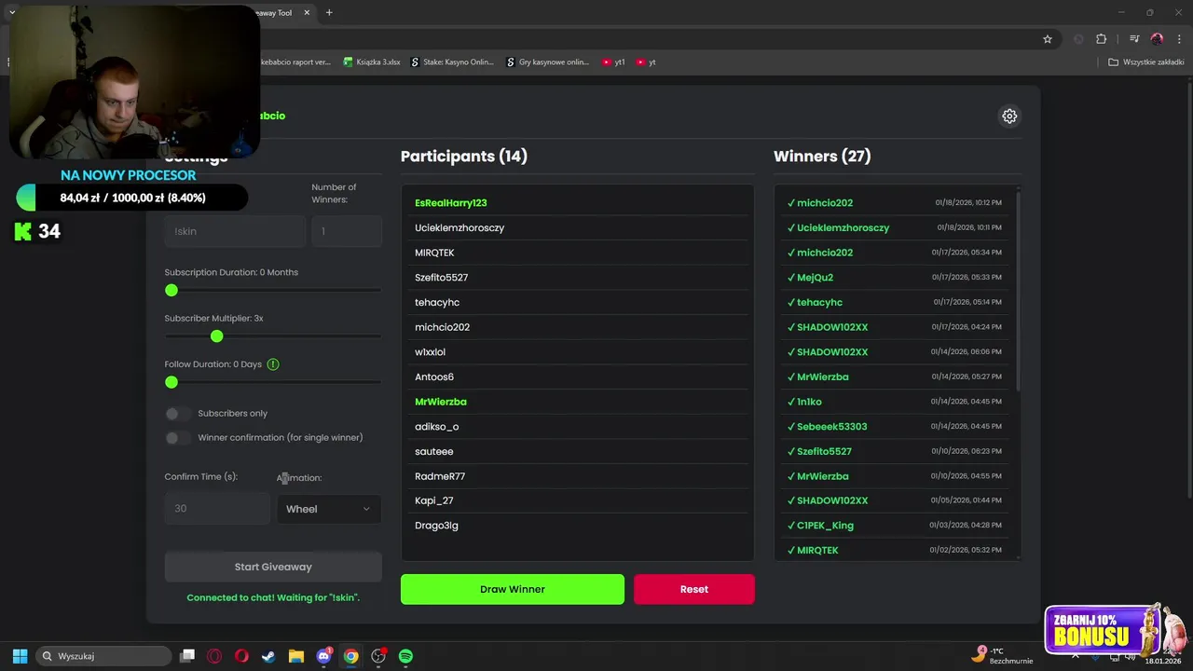Click winner 1n1ko entry

coord(895,402)
